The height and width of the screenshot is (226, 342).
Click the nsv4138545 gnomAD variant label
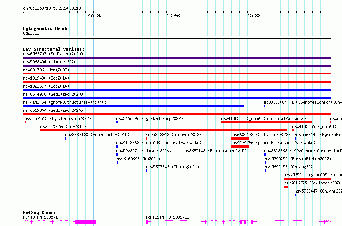[x=264, y=118]
